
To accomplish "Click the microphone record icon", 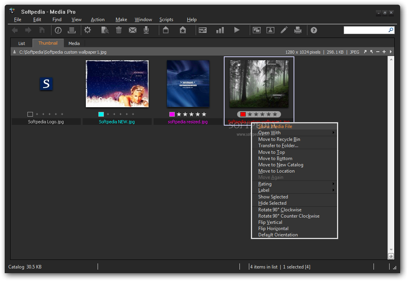I will click(x=146, y=30).
